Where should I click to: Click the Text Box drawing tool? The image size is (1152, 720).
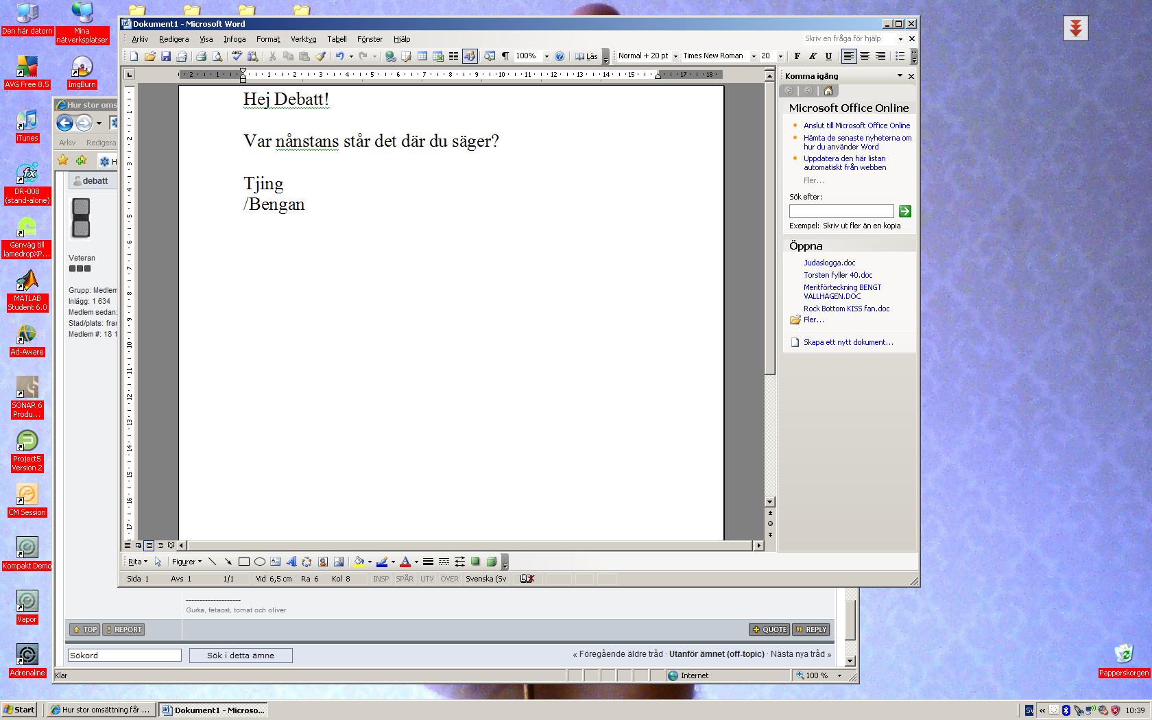point(276,562)
